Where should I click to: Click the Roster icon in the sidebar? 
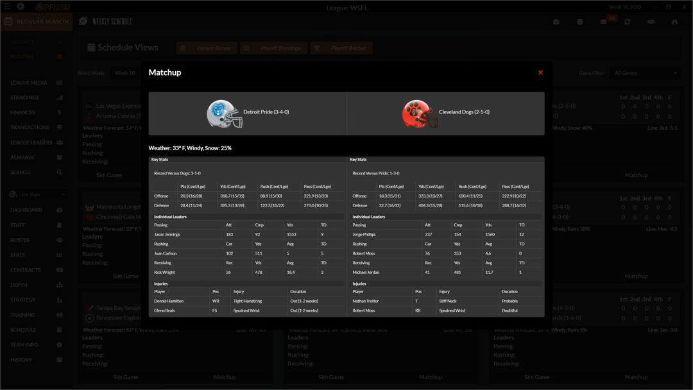click(x=60, y=240)
